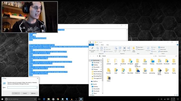Open the Delete dropdown arrow in ribbon

coord(124,52)
